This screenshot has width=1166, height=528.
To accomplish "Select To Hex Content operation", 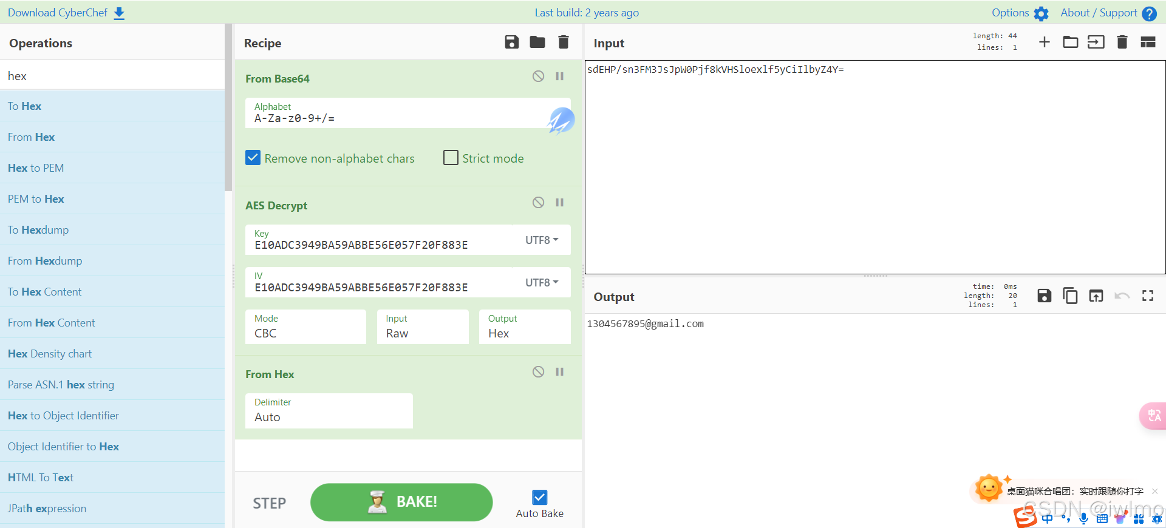I will [x=112, y=292].
